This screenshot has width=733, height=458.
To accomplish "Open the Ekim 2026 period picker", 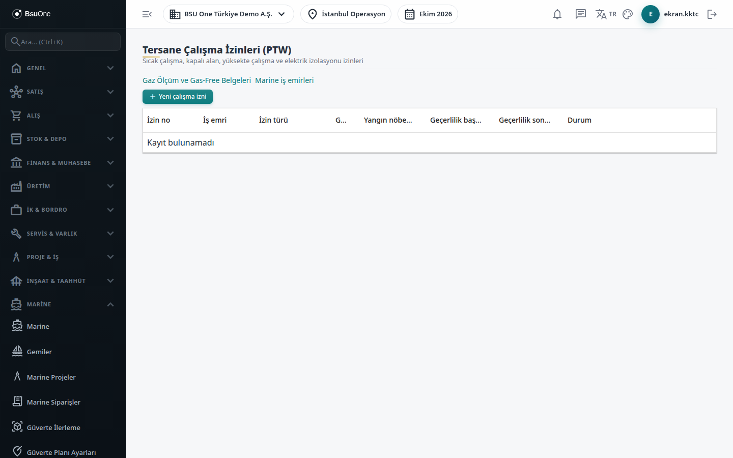I will [x=428, y=14].
